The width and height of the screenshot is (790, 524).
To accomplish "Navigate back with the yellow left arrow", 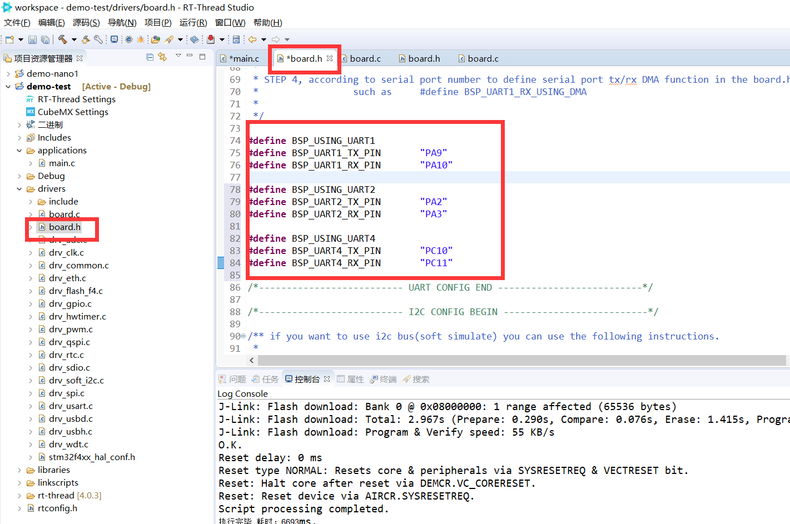I will point(252,39).
